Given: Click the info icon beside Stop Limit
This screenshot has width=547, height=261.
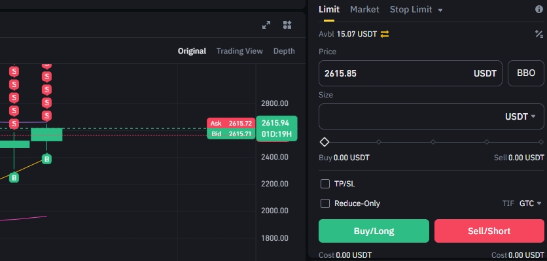Looking at the screenshot, I should 539,9.
